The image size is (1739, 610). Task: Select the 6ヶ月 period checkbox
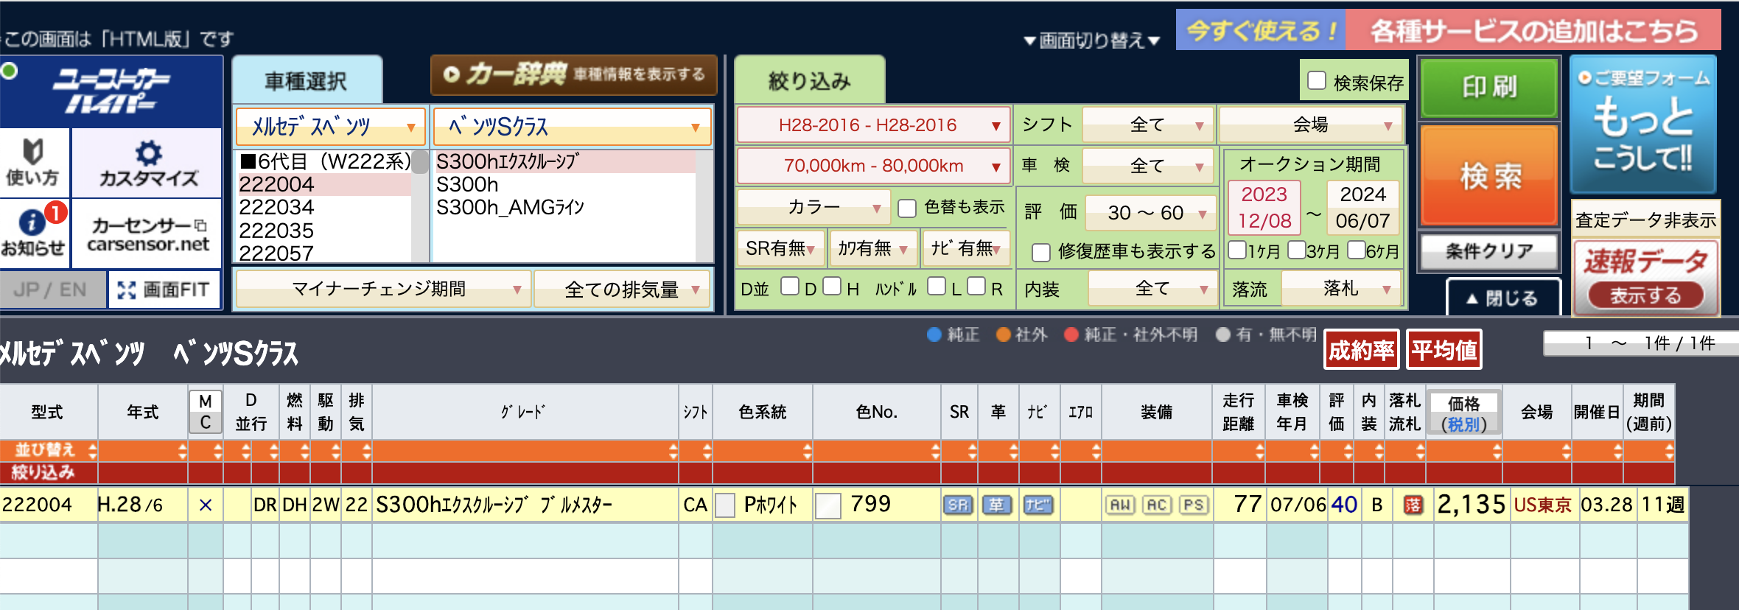(x=1357, y=250)
